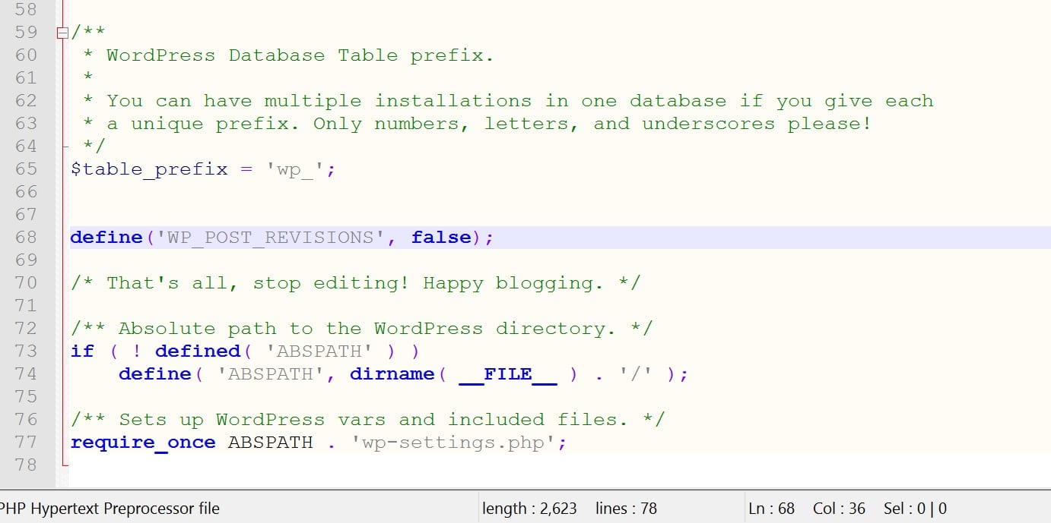This screenshot has height=523, width=1051.
Task: Select the WP_POST_REVISIONS constant on line 68
Action: click(270, 237)
